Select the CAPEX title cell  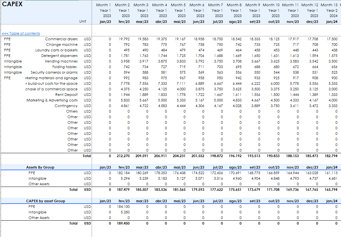tap(12, 5)
